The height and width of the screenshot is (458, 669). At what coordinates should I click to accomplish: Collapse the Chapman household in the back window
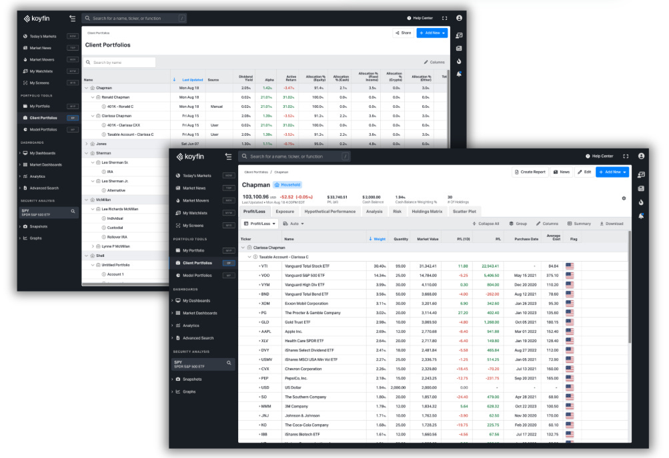pos(87,88)
